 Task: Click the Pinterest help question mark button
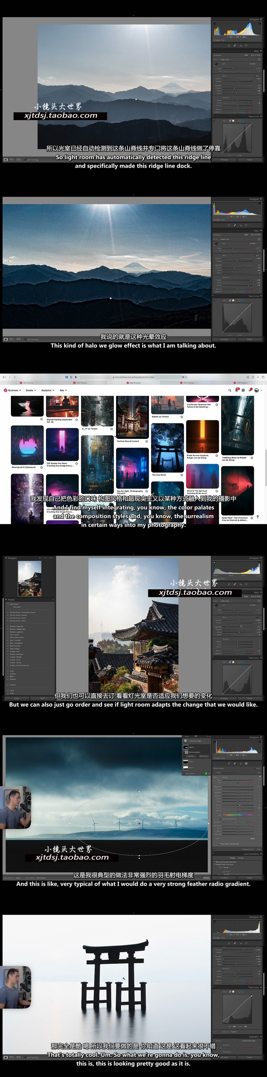pyautogui.click(x=257, y=517)
